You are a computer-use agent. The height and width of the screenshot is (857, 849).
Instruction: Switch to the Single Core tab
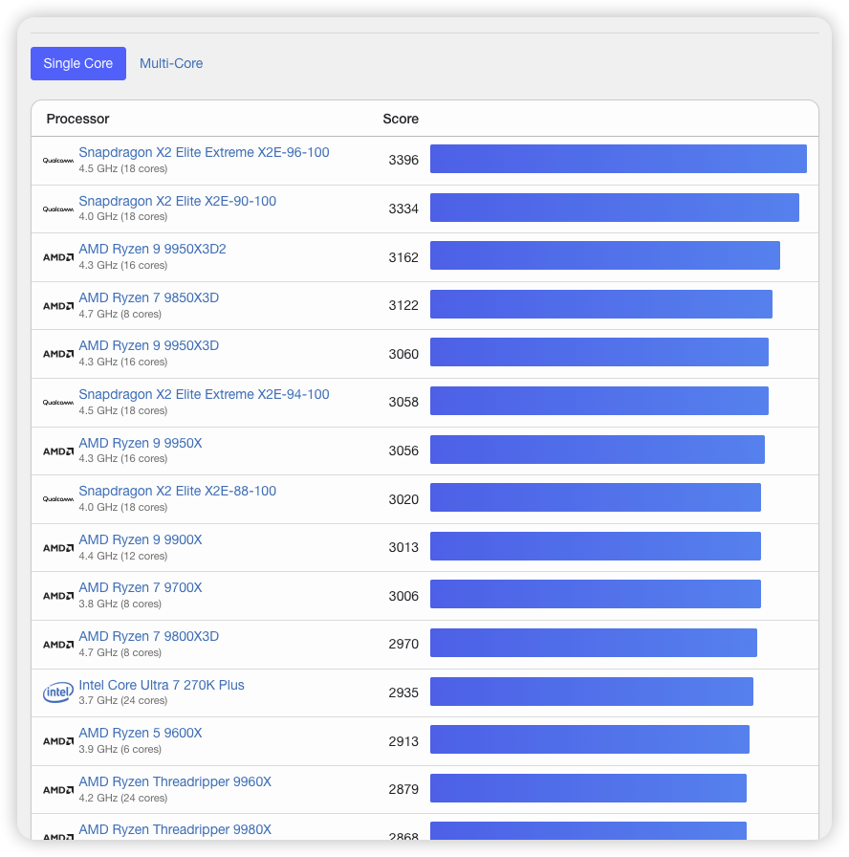78,63
